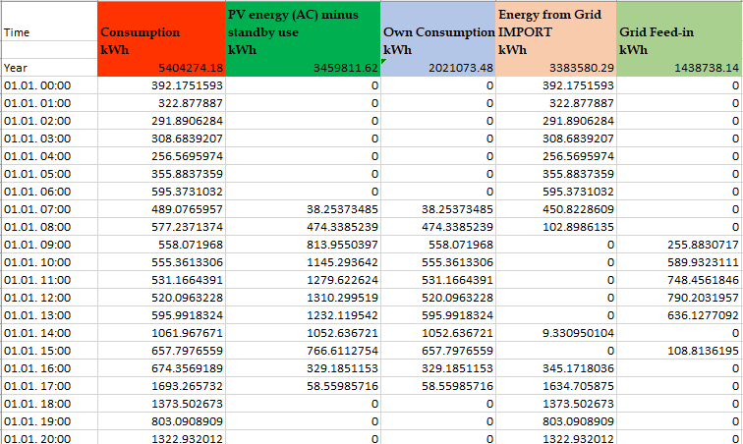Select time cell 01.01. 06:00
This screenshot has height=444, width=743.
coord(49,192)
